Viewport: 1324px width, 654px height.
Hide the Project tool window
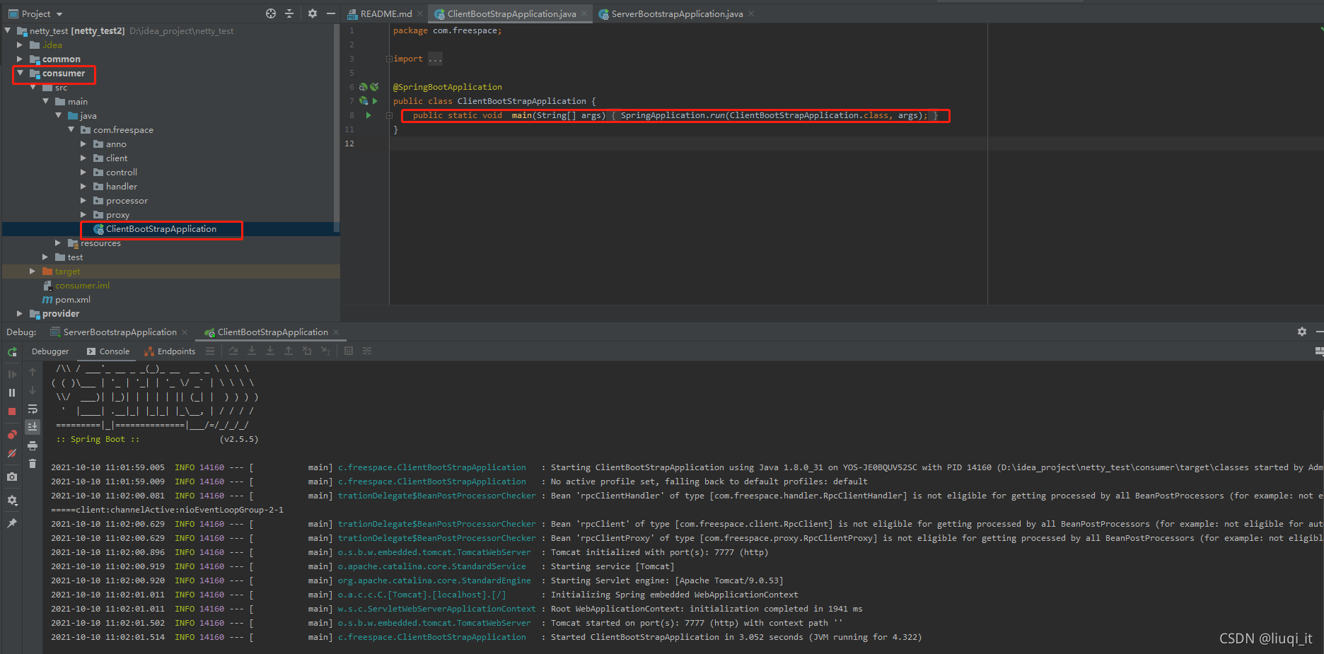coord(330,13)
